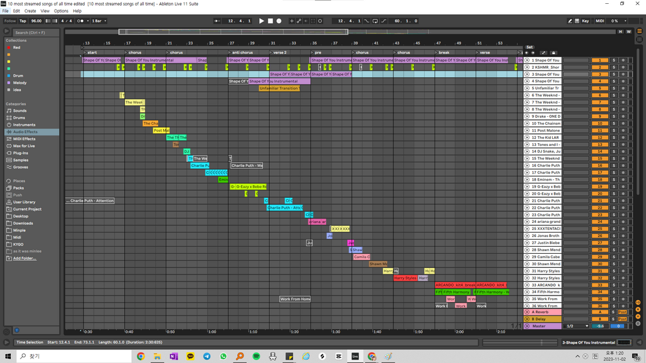Select the 96.00 tempo field
The width and height of the screenshot is (646, 363).
36,21
